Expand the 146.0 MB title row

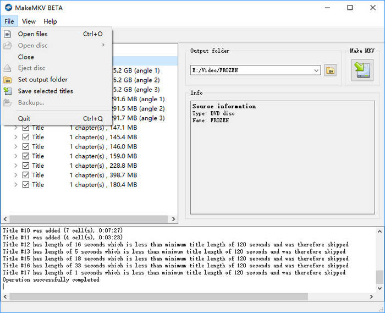pyautogui.click(x=16, y=146)
